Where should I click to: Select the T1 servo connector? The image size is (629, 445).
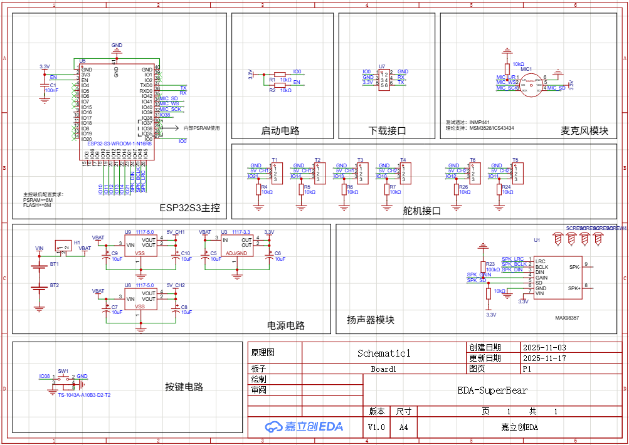[x=274, y=171]
